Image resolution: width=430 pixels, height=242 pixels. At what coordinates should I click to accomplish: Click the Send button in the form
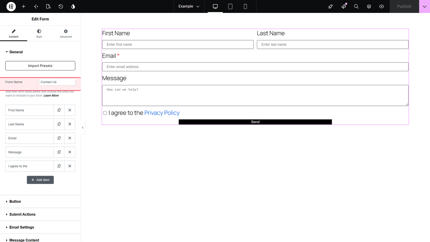pos(255,122)
